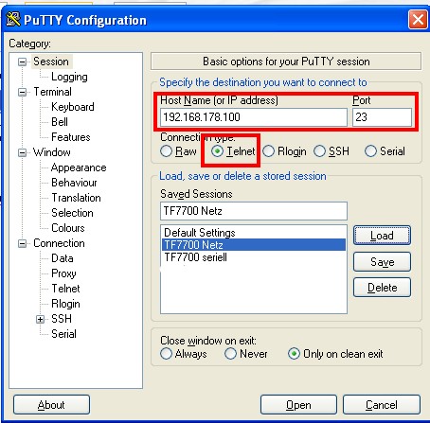Close the PuTTY Configuration window
This screenshot has height=423, width=430.
418,20
